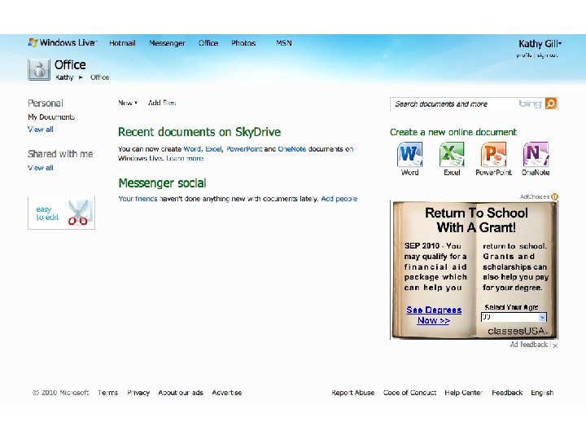Click the AdChoices icon above the ad
This screenshot has height=440, width=586.
[x=554, y=197]
